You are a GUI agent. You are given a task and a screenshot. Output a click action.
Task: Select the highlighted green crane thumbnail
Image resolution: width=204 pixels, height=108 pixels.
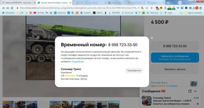pyautogui.click(x=114, y=104)
